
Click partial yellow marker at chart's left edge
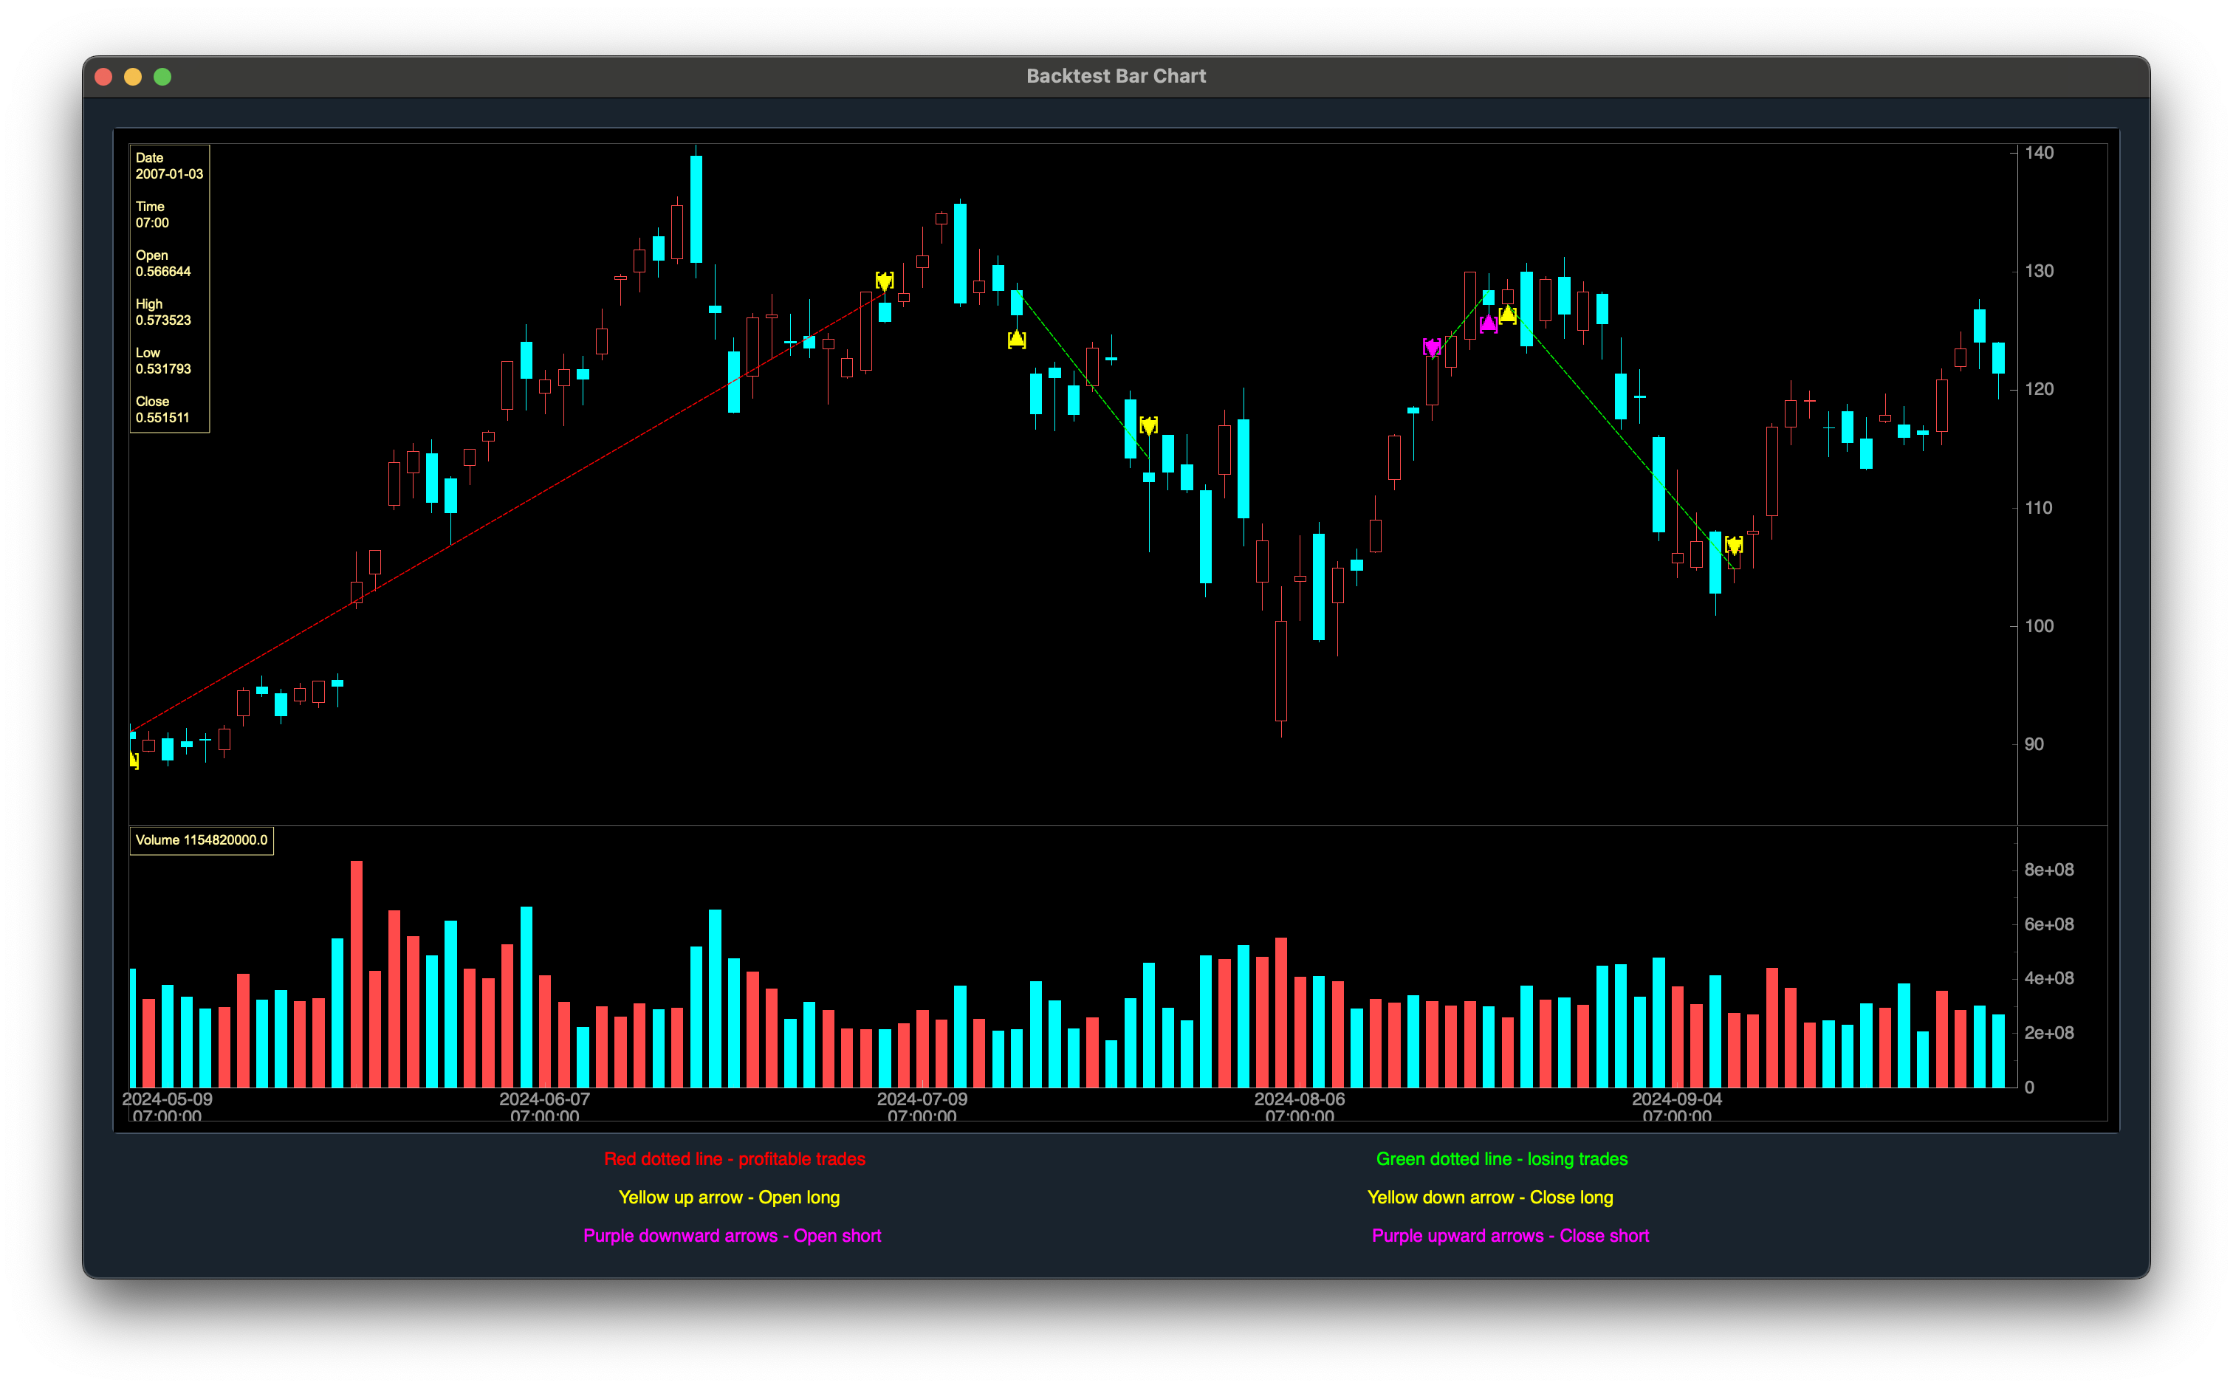134,760
